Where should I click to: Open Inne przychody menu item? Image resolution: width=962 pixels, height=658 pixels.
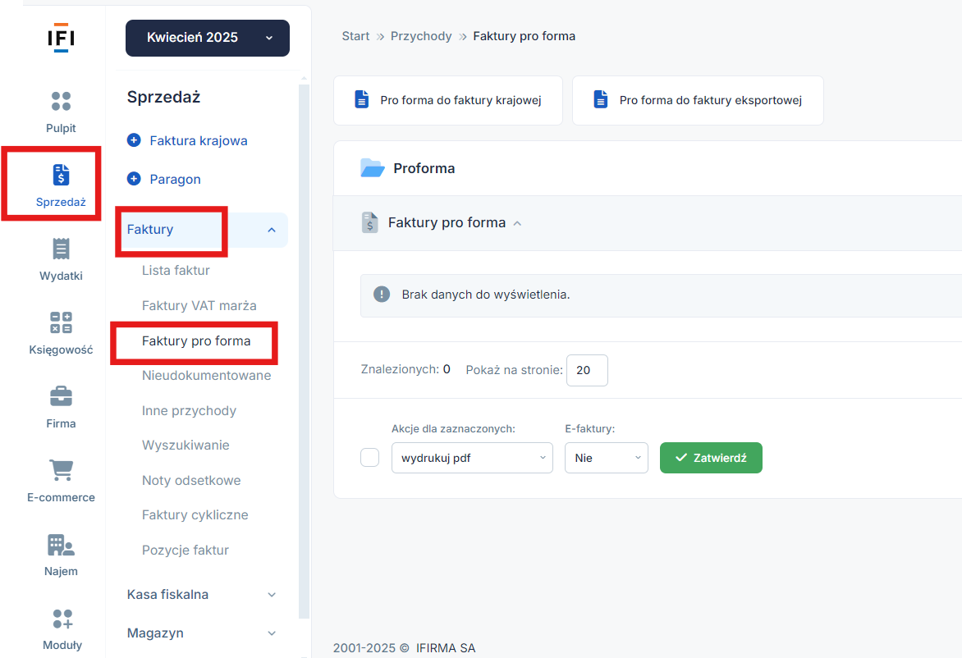point(189,411)
